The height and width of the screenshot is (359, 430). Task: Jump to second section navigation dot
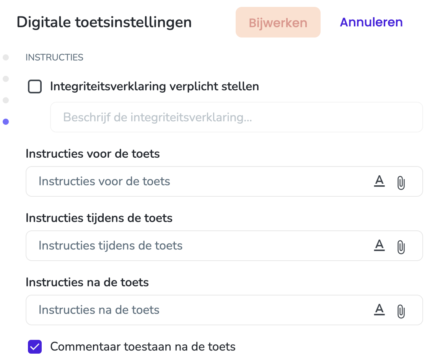click(x=6, y=79)
